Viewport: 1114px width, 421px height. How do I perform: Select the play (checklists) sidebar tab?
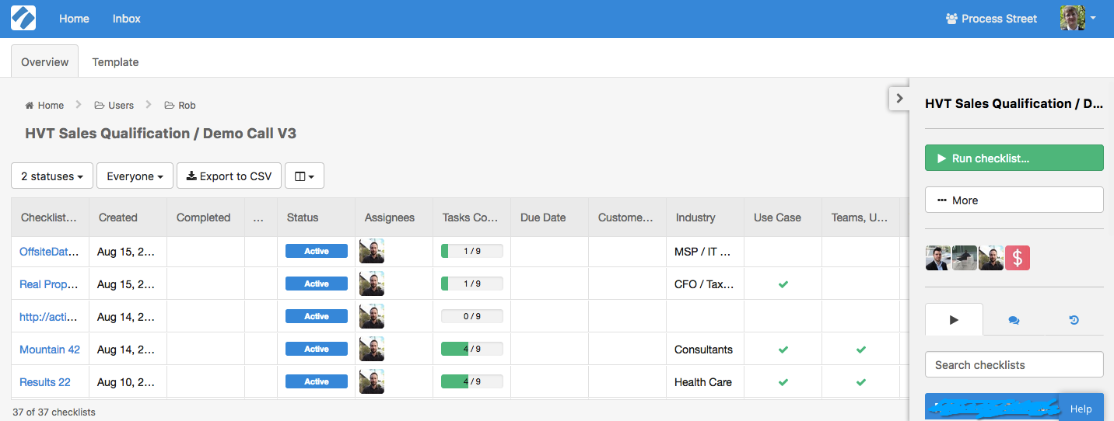(955, 319)
